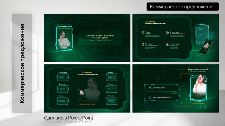The height and width of the screenshot is (126, 225).
Task: Select the black Коммерческое предложение label at top right
Action: pos(182,7)
